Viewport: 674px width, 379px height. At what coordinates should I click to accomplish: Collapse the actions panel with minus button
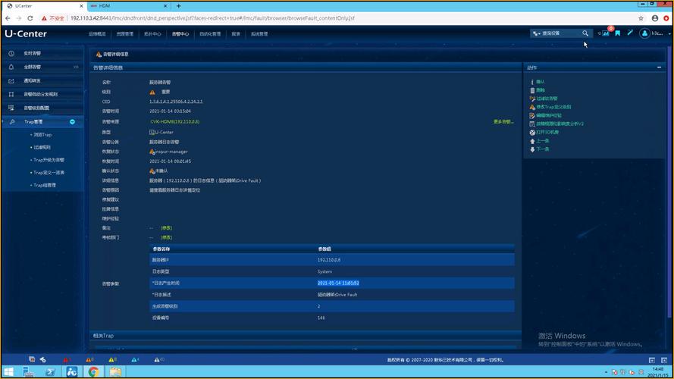660,67
